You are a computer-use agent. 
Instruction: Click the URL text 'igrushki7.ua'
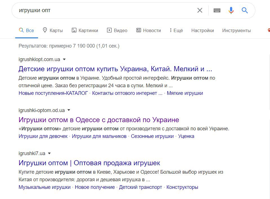tap(32, 153)
